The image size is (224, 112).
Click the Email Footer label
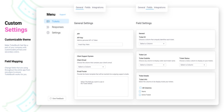tap(82, 71)
